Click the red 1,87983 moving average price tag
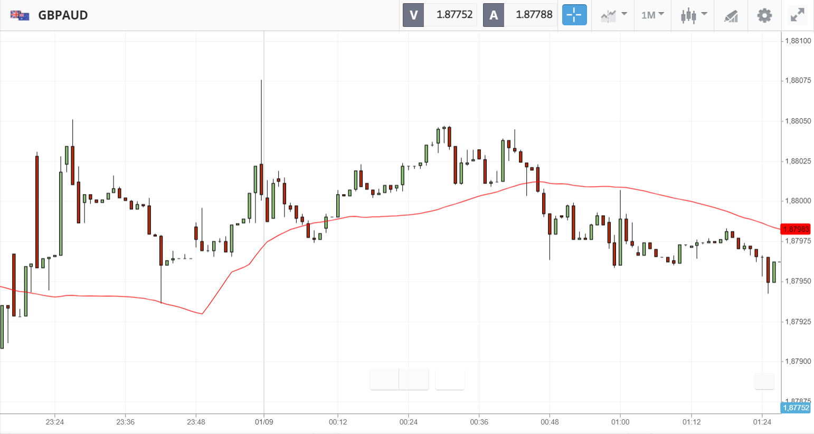This screenshot has width=814, height=434. pyautogui.click(x=796, y=229)
